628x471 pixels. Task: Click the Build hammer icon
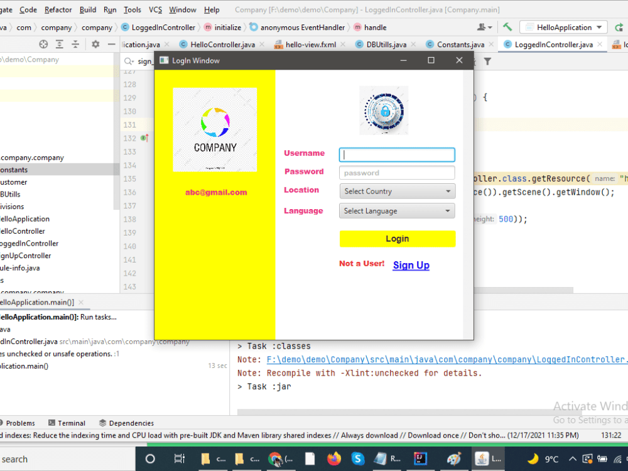[x=507, y=27]
